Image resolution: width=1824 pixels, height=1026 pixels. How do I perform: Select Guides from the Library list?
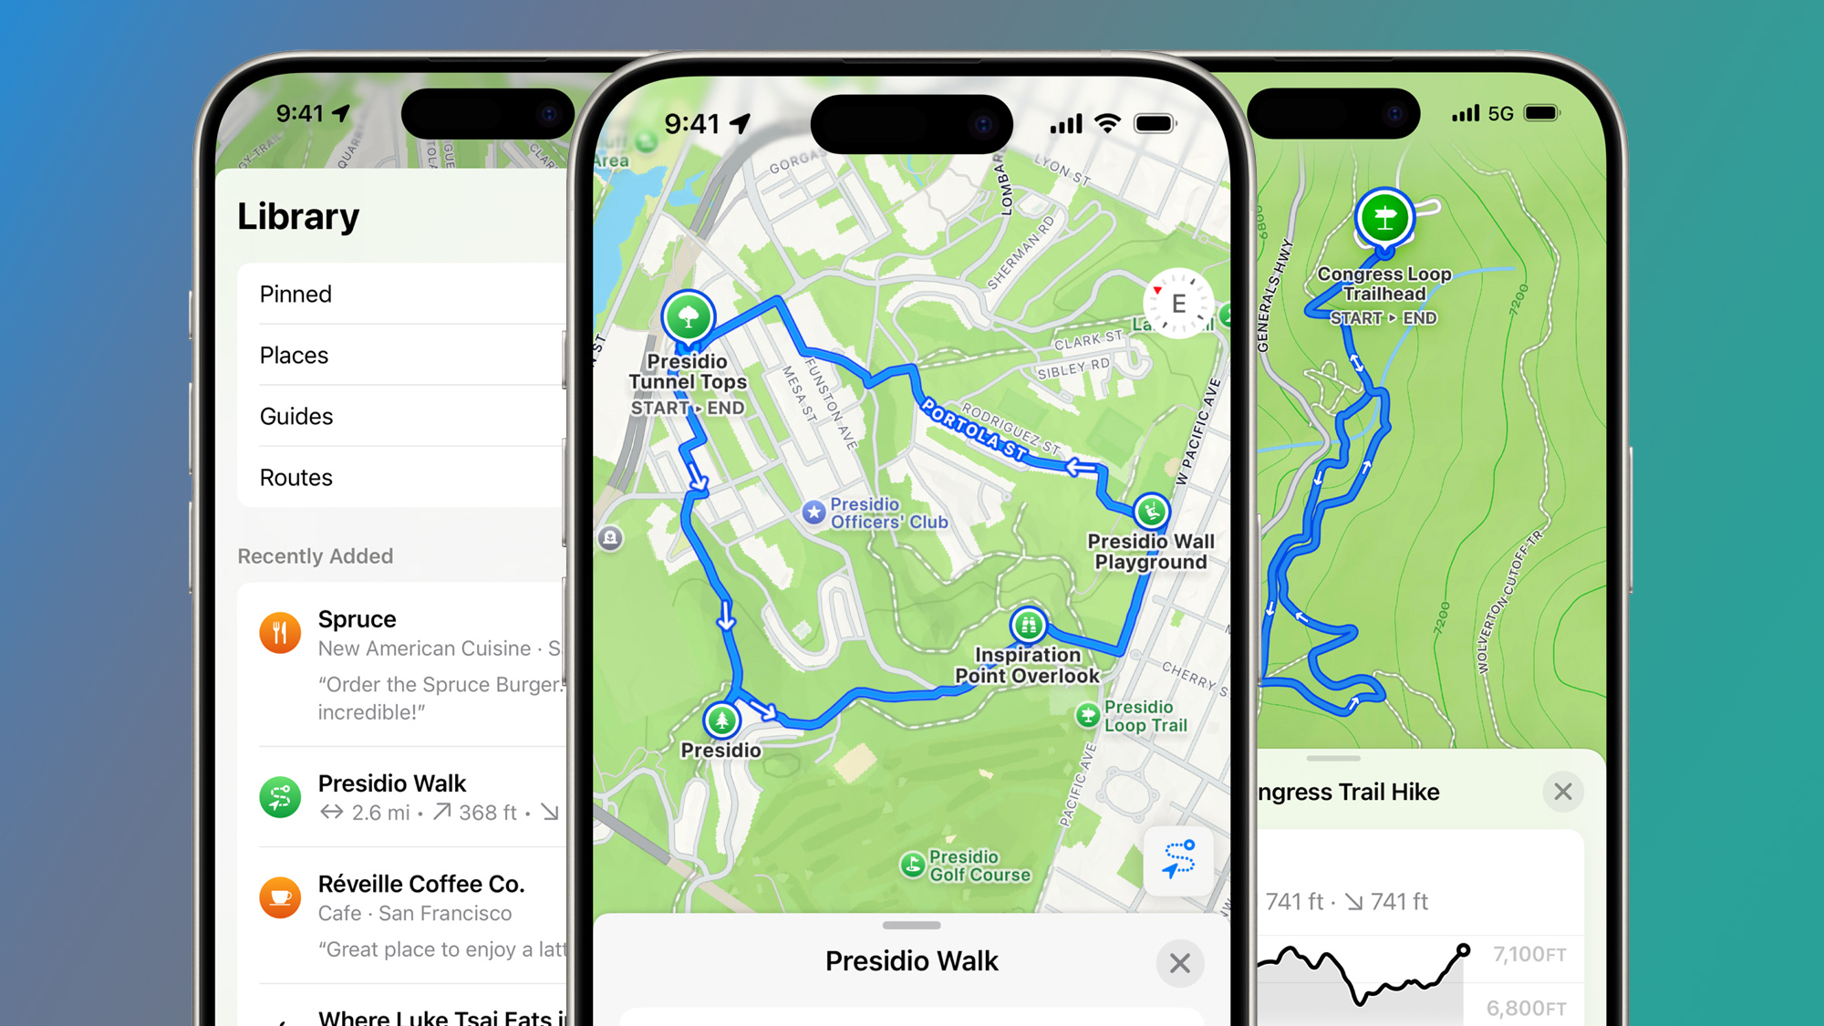(x=297, y=415)
